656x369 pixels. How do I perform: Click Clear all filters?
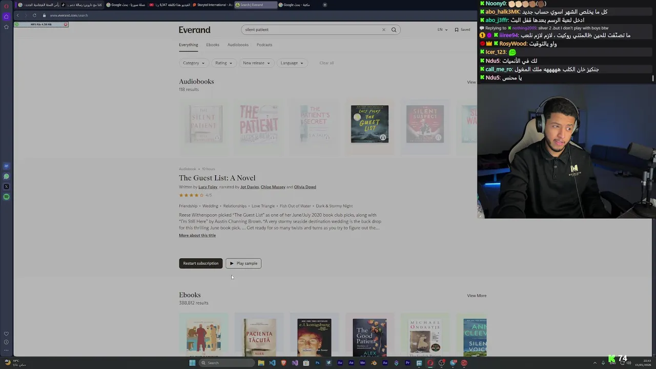click(x=326, y=63)
